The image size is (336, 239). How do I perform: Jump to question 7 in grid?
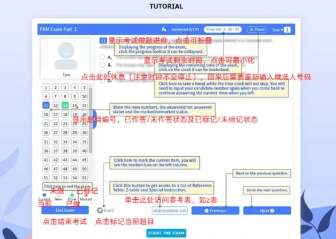(x=55, y=96)
